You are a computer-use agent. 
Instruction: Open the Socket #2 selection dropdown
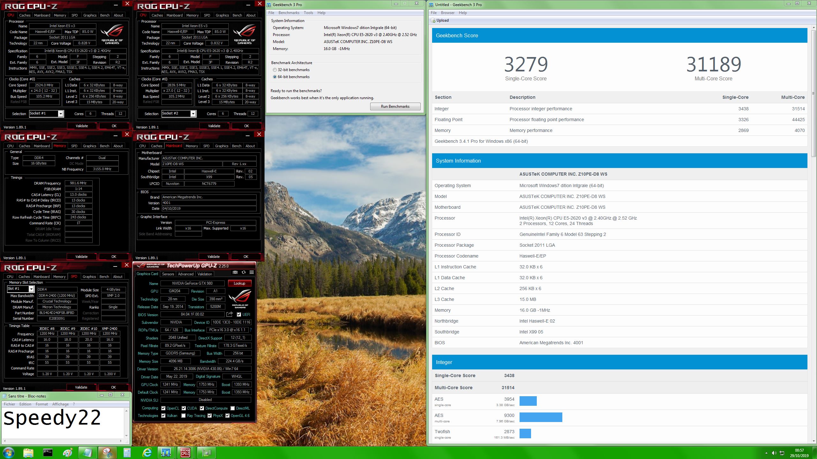[x=193, y=113]
